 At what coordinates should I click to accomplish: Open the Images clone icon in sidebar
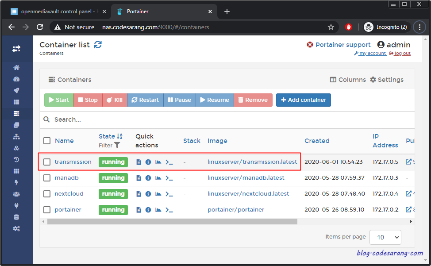[x=16, y=125]
